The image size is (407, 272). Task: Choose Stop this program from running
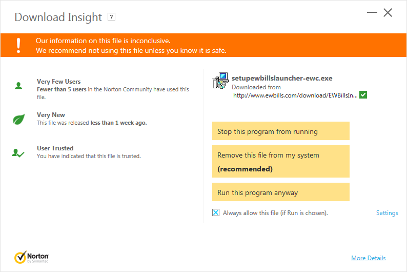pos(281,131)
